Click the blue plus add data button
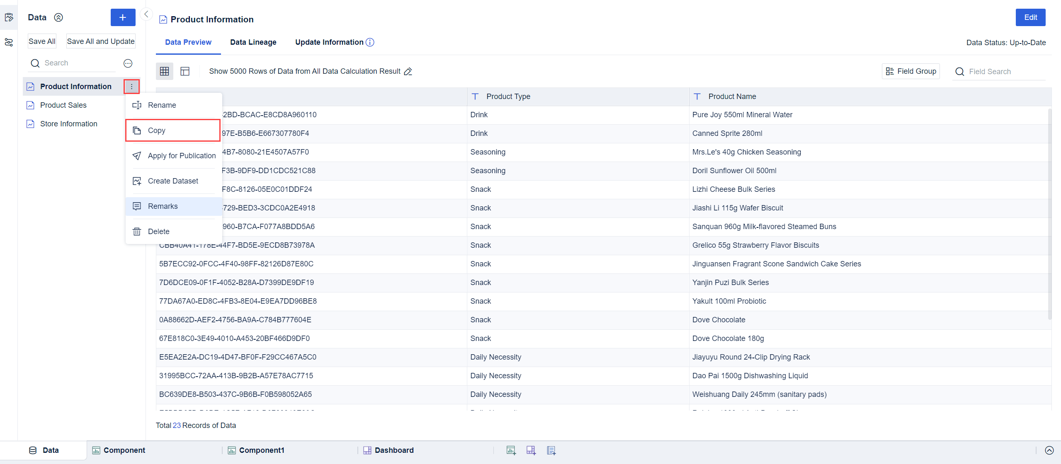 tap(123, 17)
